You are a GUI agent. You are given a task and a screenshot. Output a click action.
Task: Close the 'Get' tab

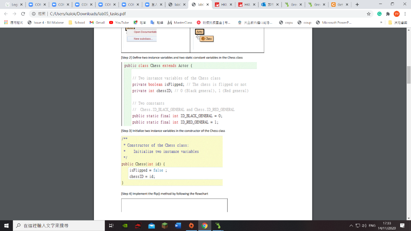(347, 4)
